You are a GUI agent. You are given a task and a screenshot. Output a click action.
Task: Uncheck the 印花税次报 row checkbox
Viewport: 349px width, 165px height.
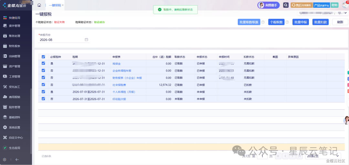(43, 99)
